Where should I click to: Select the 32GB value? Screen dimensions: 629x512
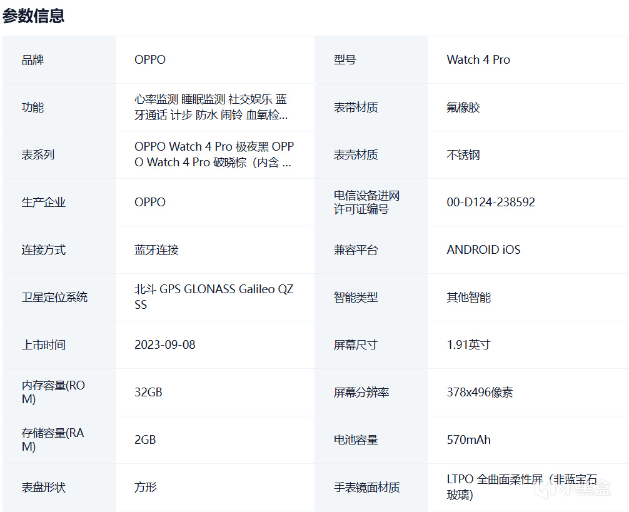148,392
